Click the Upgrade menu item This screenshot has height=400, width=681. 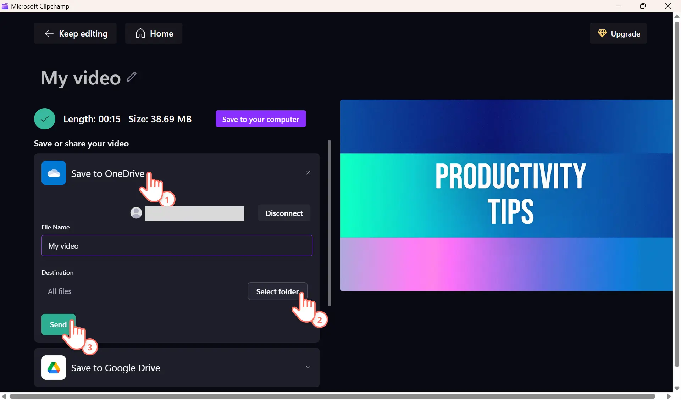619,33
